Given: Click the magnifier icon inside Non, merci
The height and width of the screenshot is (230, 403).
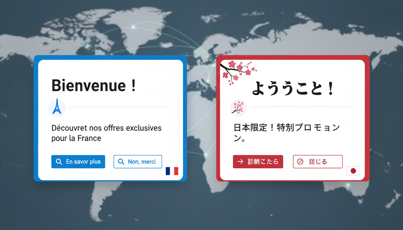Looking at the screenshot, I should coord(121,161).
